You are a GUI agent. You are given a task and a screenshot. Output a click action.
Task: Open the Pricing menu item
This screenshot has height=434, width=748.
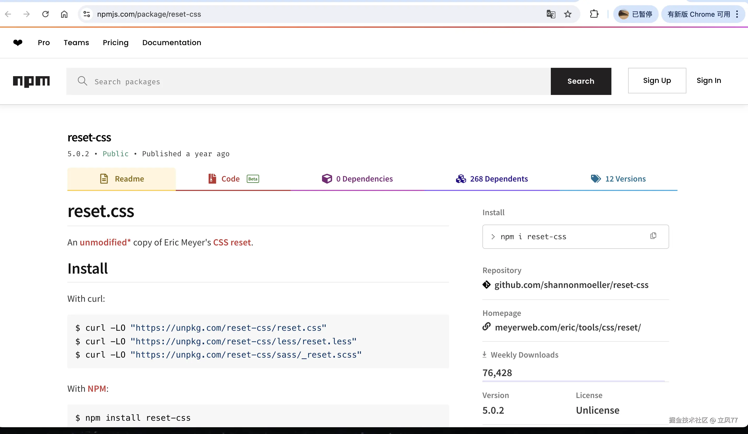[x=115, y=43]
